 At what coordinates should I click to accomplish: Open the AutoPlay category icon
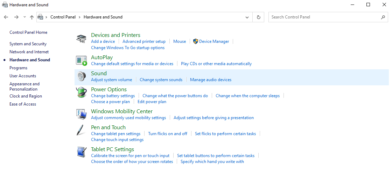pyautogui.click(x=81, y=61)
